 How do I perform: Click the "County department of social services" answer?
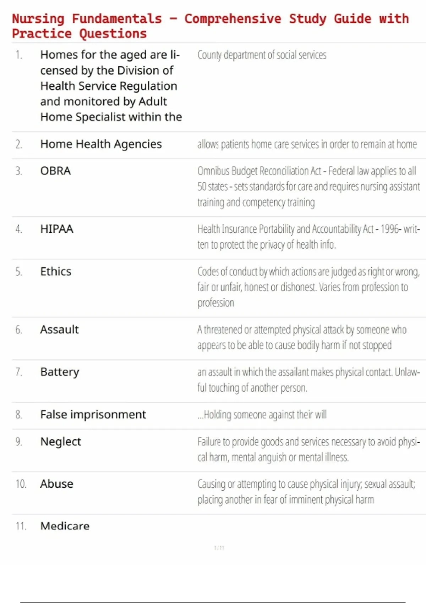tap(262, 55)
